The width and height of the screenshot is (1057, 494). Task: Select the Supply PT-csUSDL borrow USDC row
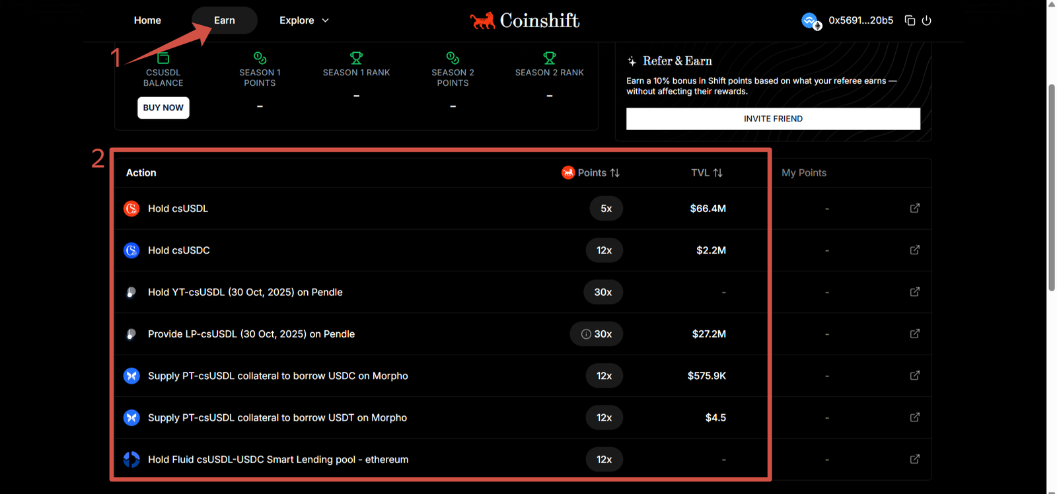coord(277,376)
